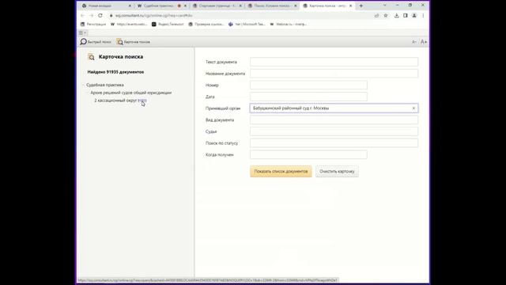Collapse the Судебная практика tree node

(x=83, y=85)
